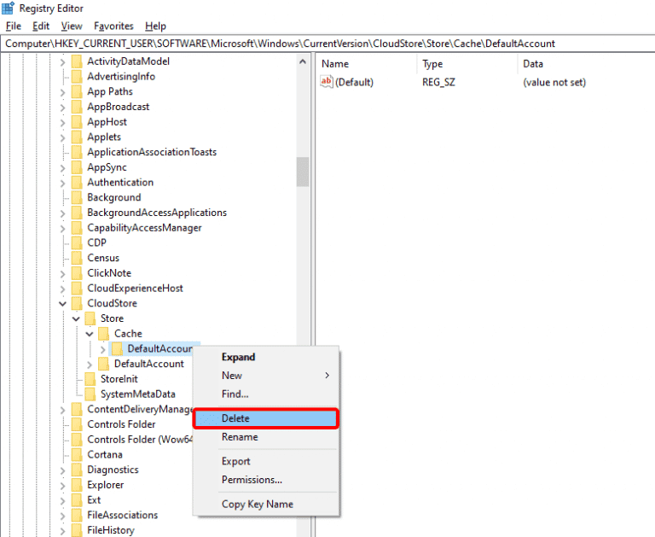Click the Census folder icon
The width and height of the screenshot is (655, 537).
[x=77, y=258]
